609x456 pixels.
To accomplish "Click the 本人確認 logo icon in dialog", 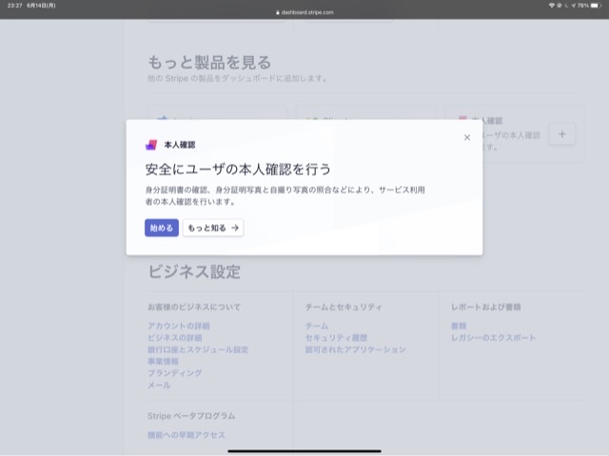I will tap(151, 145).
